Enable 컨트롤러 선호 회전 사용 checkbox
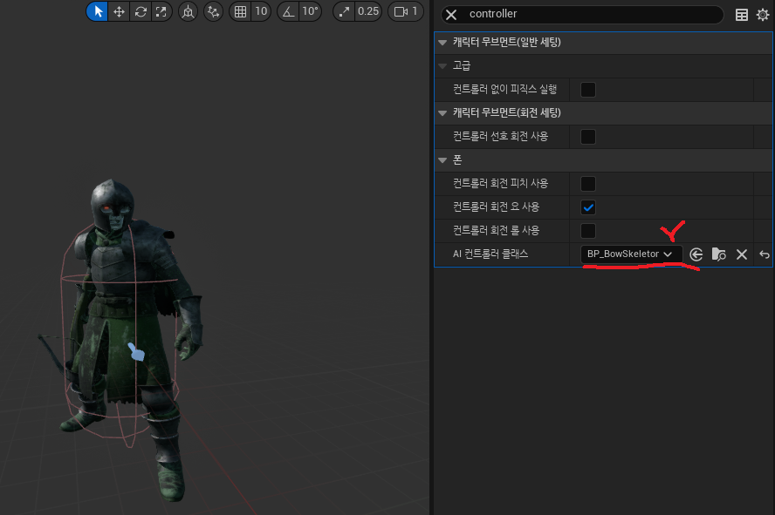The width and height of the screenshot is (775, 515). tap(587, 137)
